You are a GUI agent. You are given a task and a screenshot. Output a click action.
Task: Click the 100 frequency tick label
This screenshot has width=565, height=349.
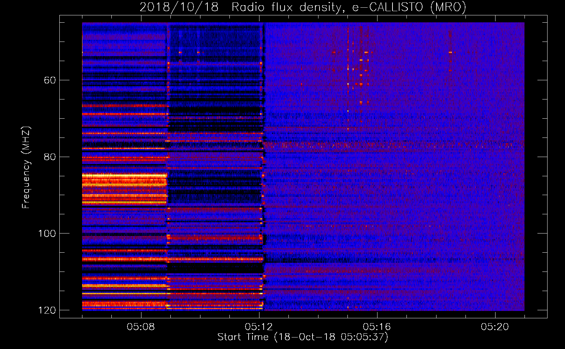47,233
